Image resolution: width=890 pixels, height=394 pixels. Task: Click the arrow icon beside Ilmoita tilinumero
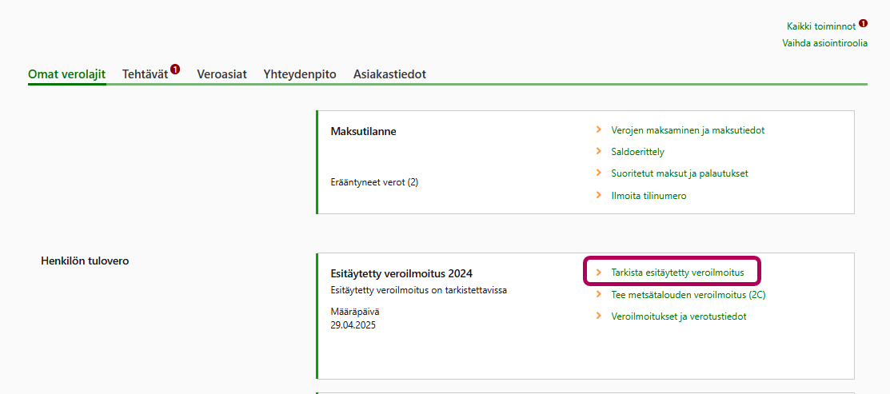599,195
